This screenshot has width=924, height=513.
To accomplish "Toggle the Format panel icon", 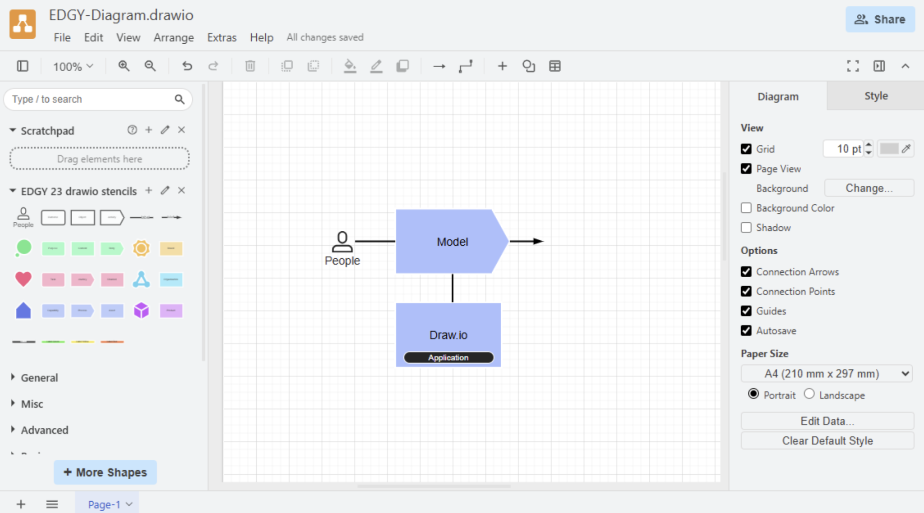I will pos(879,66).
